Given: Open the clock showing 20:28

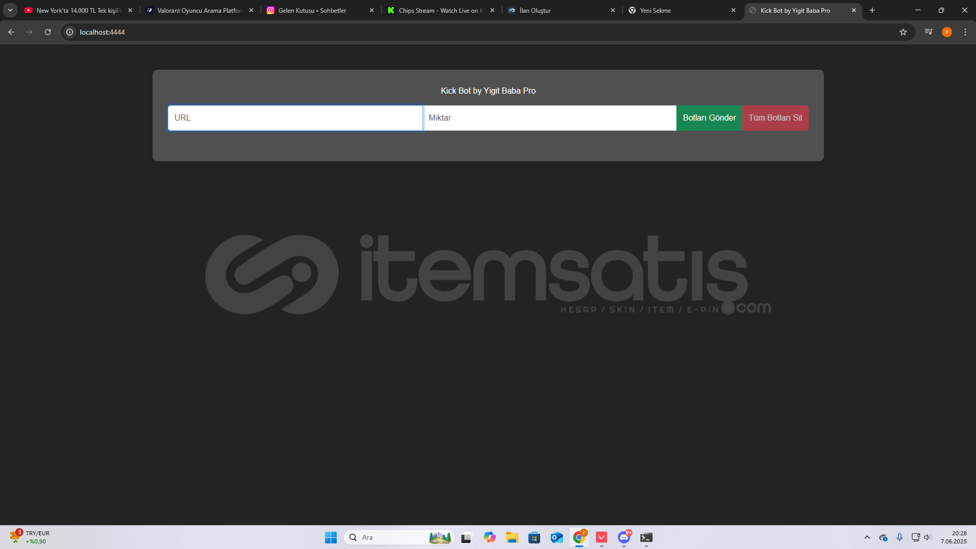Looking at the screenshot, I should [x=953, y=537].
